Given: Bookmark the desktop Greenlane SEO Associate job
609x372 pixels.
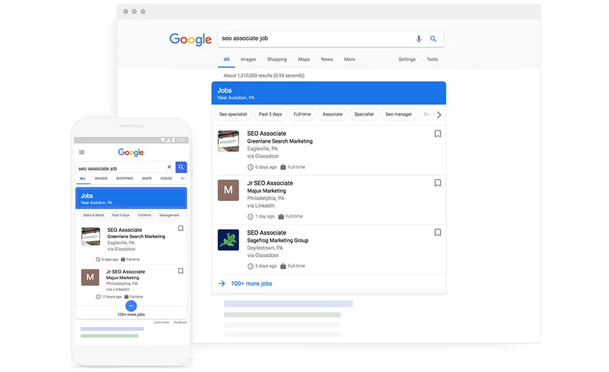Looking at the screenshot, I should 438,134.
